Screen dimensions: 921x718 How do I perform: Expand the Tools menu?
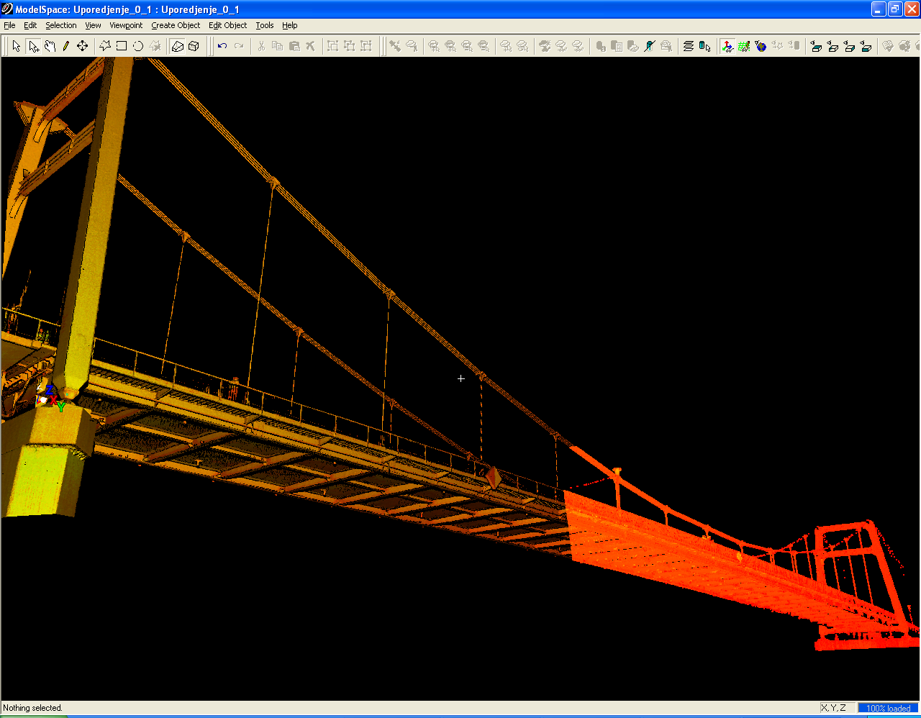pos(264,25)
